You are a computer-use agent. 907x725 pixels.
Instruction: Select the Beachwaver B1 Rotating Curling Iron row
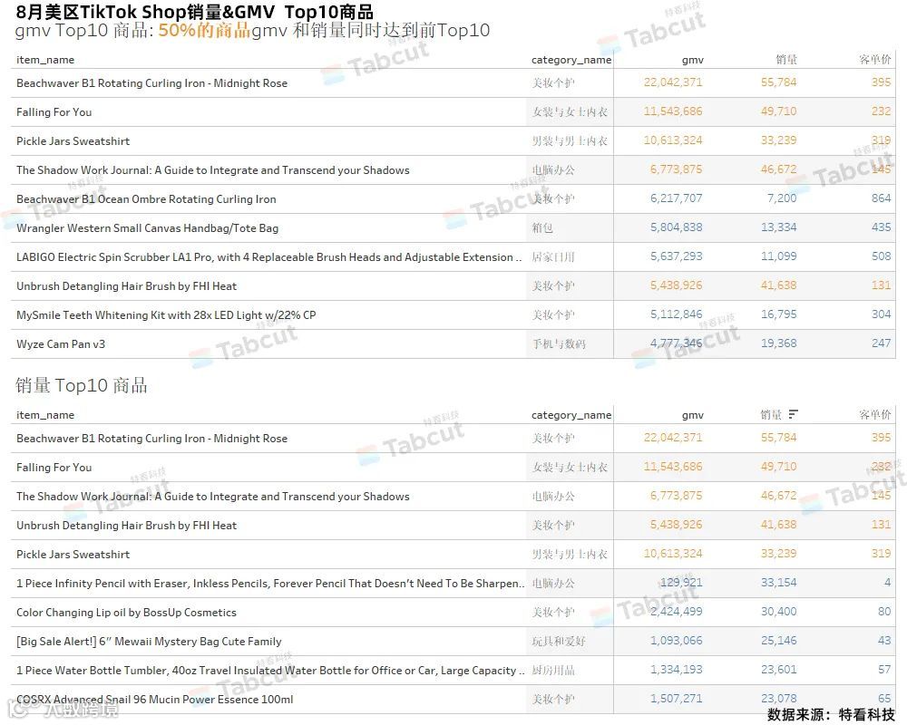click(x=154, y=82)
